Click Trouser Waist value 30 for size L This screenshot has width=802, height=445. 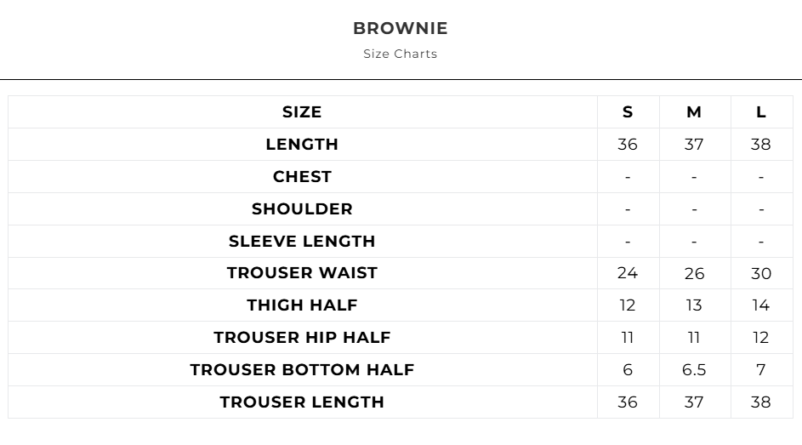(x=760, y=274)
